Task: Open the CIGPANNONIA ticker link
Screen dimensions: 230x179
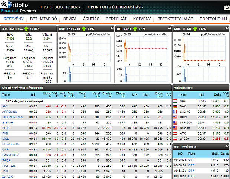Action: point(12,117)
